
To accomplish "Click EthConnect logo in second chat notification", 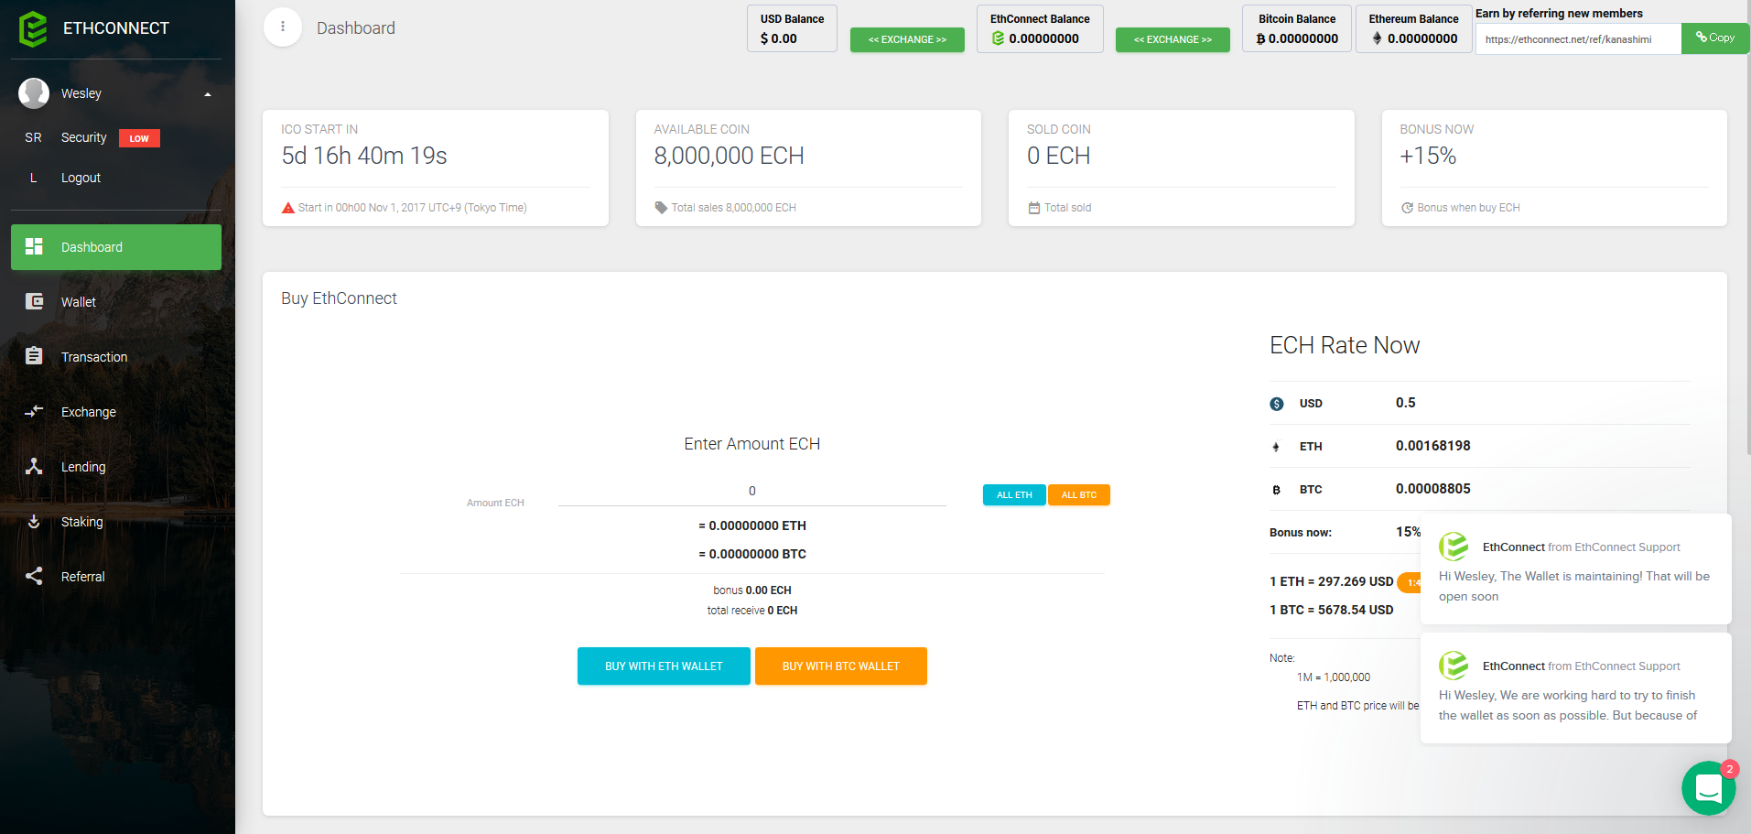I will (x=1454, y=666).
